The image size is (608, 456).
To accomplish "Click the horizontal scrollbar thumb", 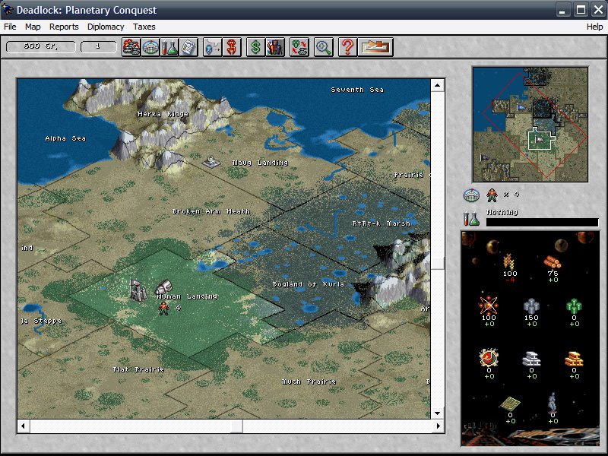I will click(x=236, y=426).
